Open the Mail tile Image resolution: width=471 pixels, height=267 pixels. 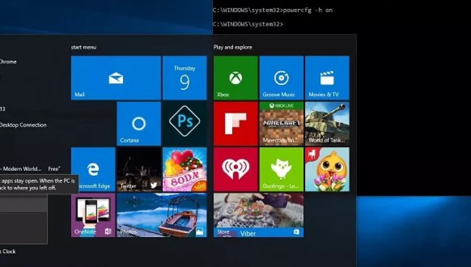tap(116, 78)
